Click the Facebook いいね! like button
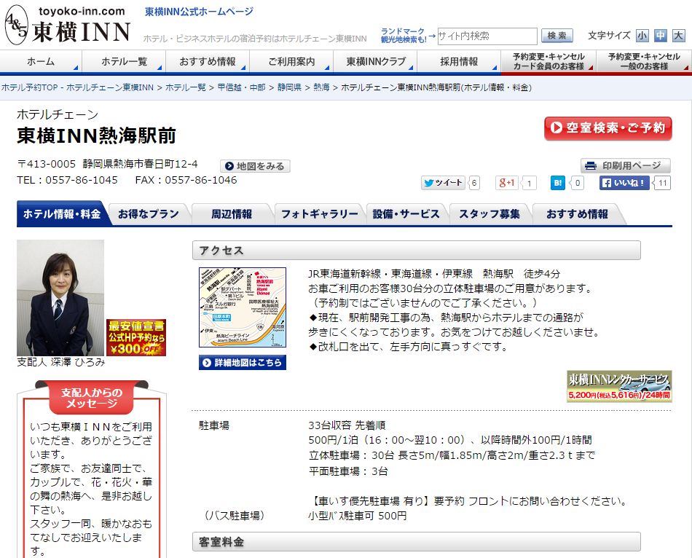 pos(624,183)
